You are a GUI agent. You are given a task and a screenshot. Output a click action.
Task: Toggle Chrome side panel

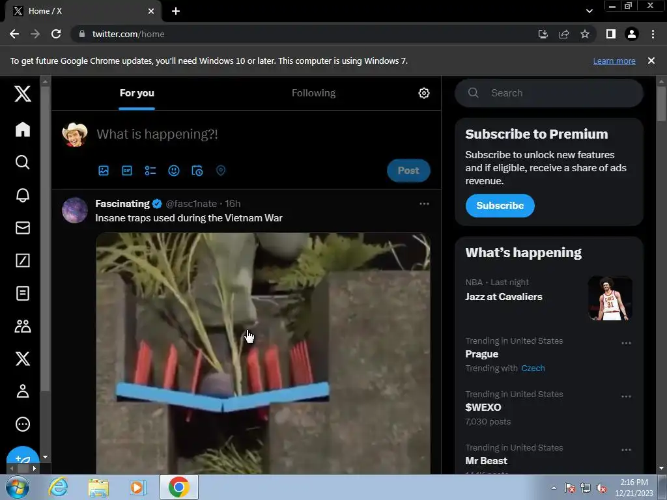pyautogui.click(x=611, y=34)
